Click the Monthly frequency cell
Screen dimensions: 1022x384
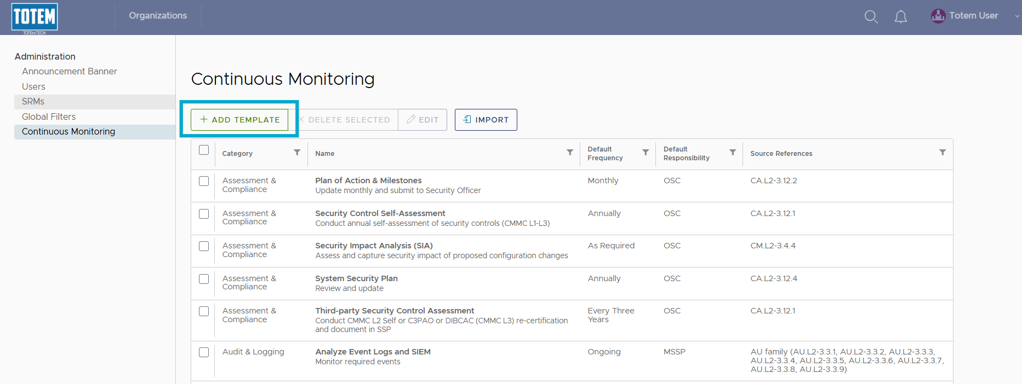point(603,181)
